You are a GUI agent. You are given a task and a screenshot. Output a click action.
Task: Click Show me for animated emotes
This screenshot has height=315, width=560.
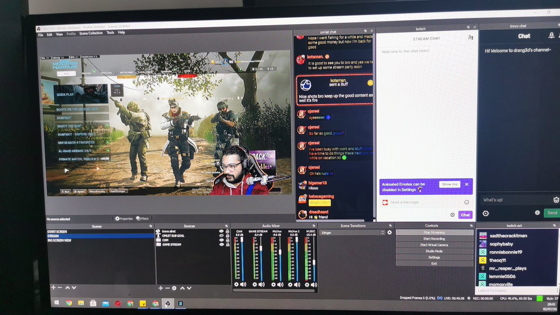tap(449, 185)
